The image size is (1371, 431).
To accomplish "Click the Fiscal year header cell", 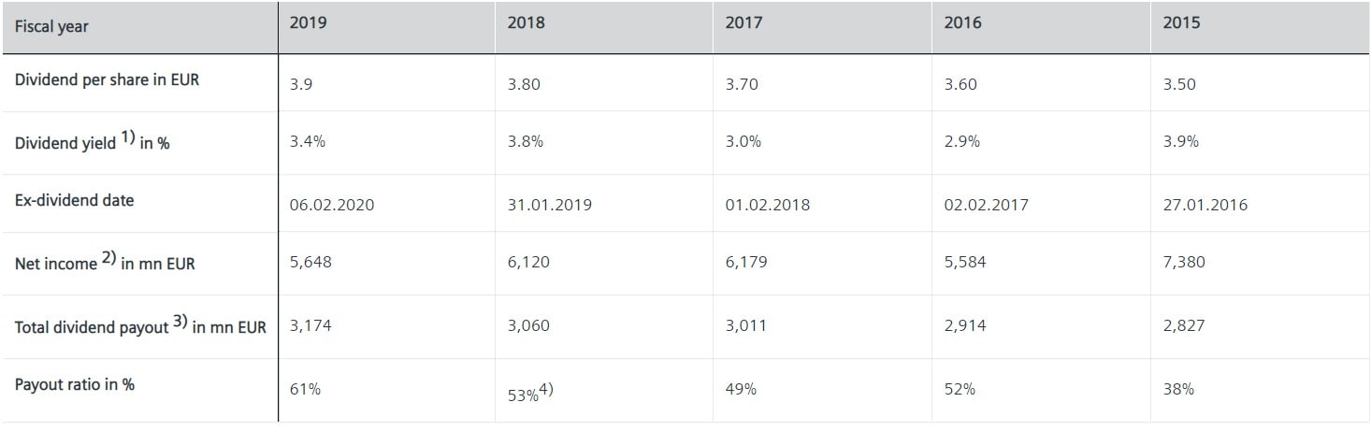I will click(51, 26).
